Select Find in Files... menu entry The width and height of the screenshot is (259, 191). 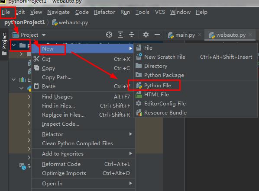83,106
